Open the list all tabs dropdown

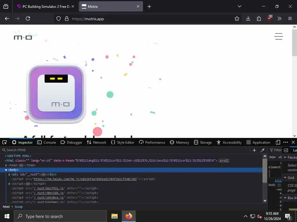click(240, 6)
